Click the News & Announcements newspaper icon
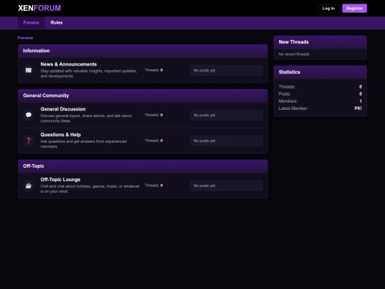Viewport: 385px width, 289px height. point(29,70)
